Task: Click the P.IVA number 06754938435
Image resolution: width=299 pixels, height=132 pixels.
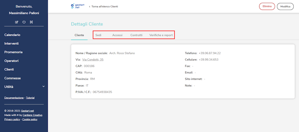Action: [102, 92]
